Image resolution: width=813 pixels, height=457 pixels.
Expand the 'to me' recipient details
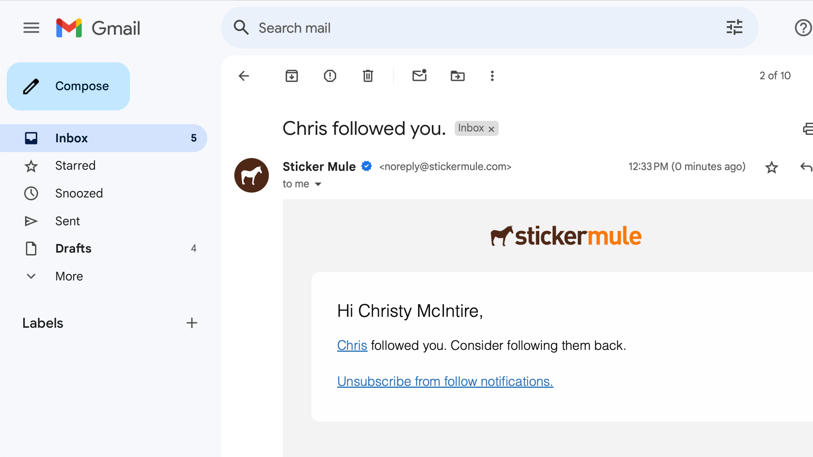(x=318, y=184)
